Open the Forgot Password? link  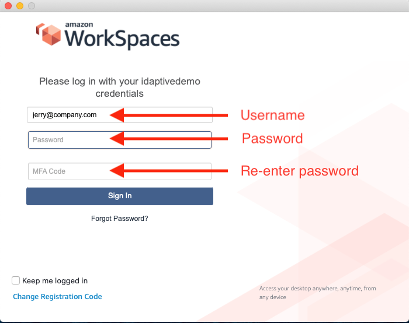(x=119, y=219)
